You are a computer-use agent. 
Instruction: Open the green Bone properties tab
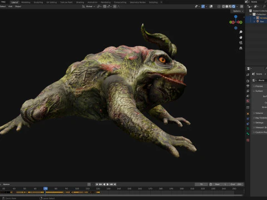click(x=248, y=134)
